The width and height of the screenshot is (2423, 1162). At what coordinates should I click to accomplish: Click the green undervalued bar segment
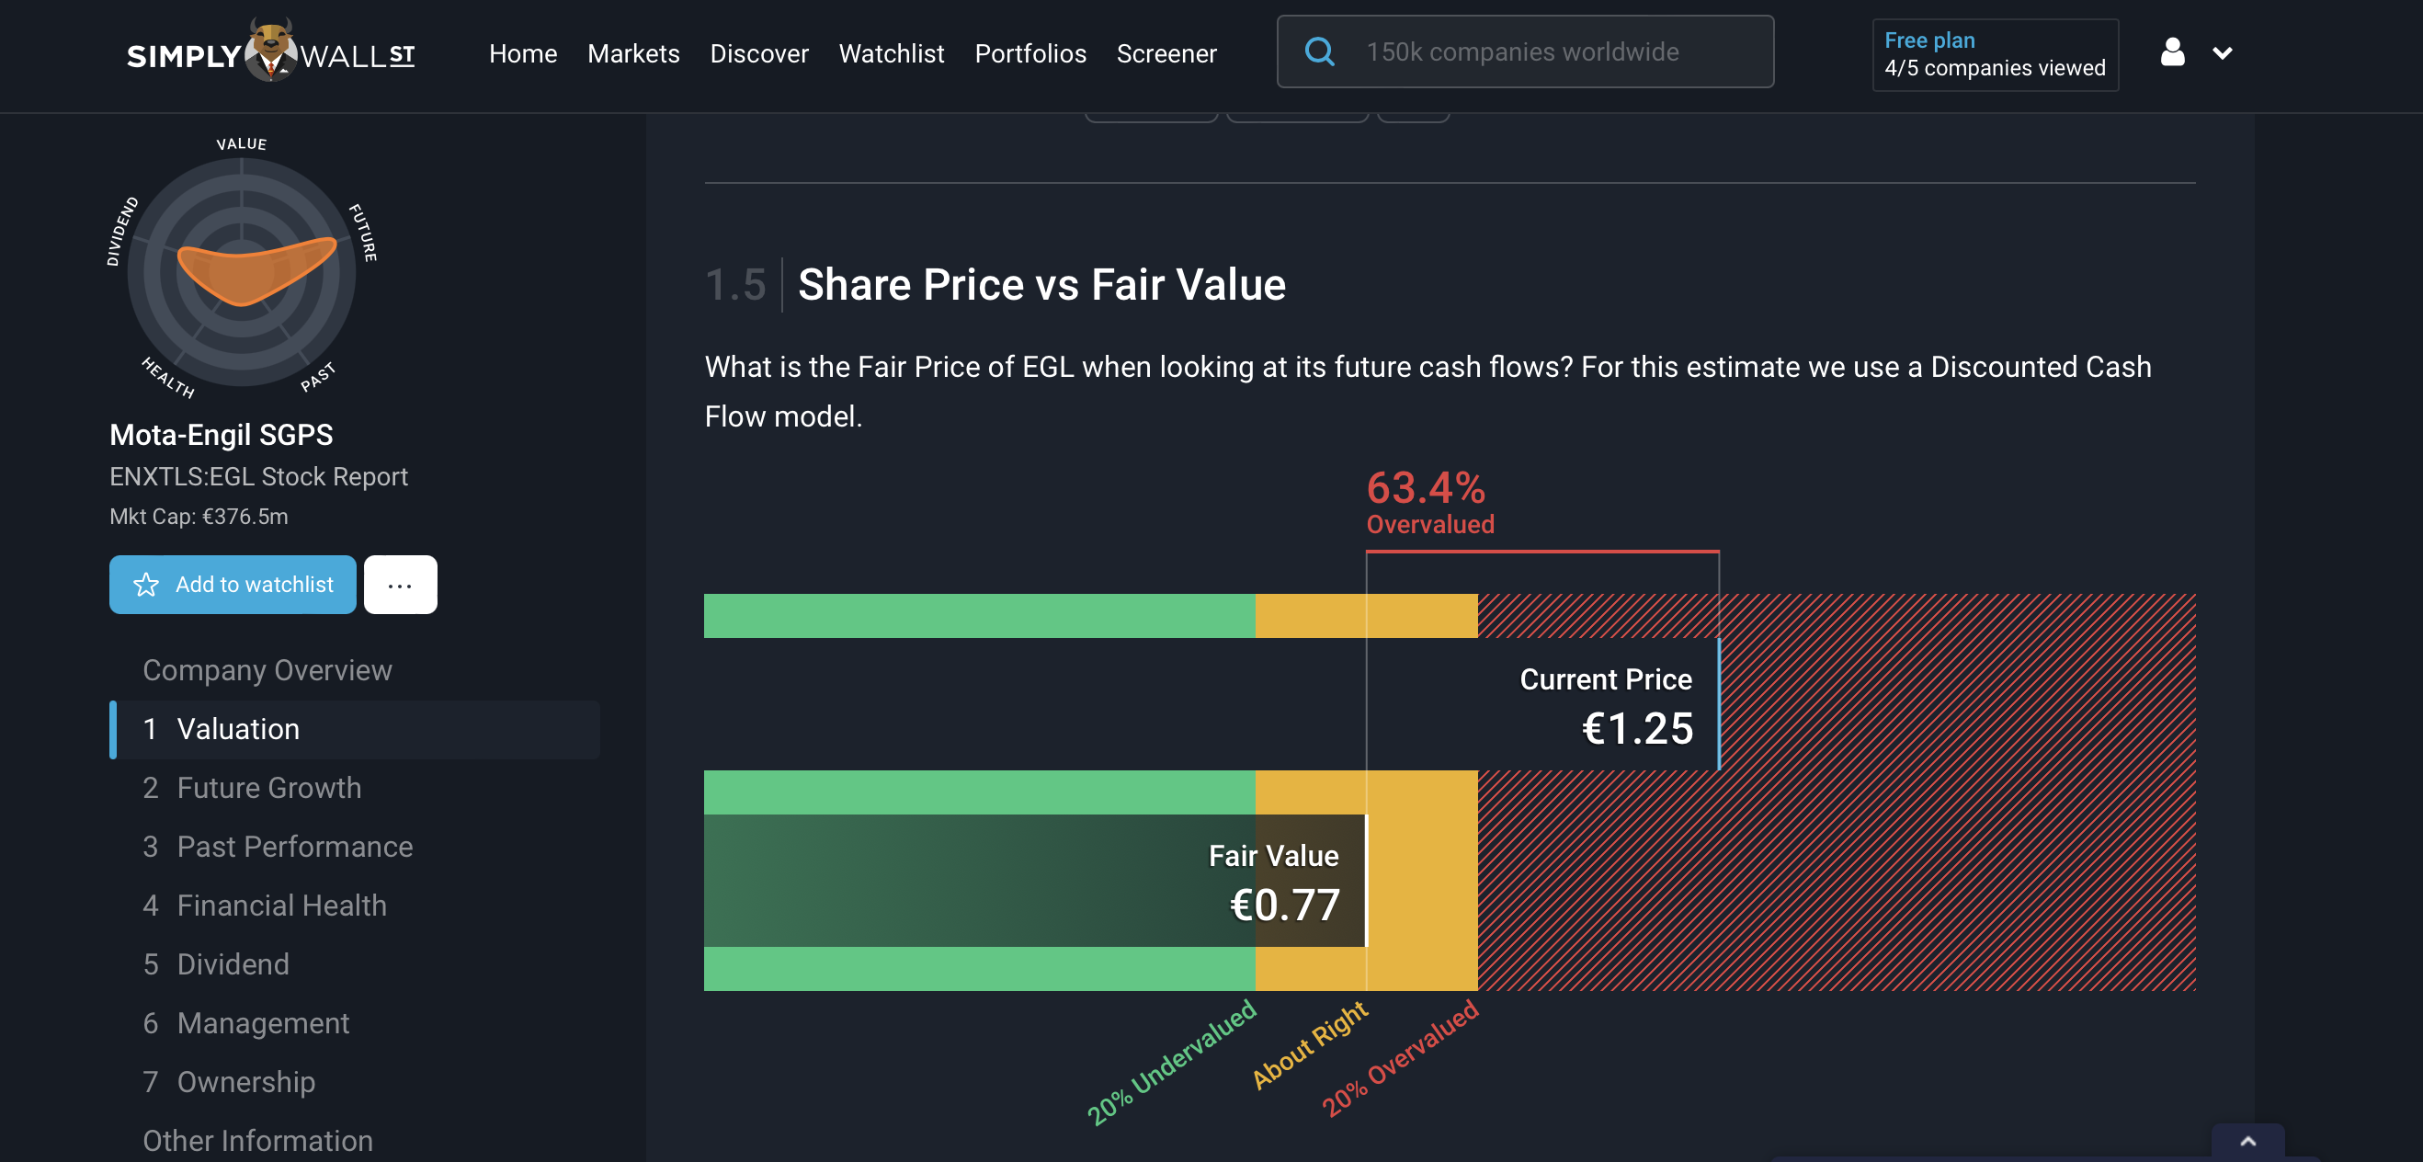(x=978, y=615)
